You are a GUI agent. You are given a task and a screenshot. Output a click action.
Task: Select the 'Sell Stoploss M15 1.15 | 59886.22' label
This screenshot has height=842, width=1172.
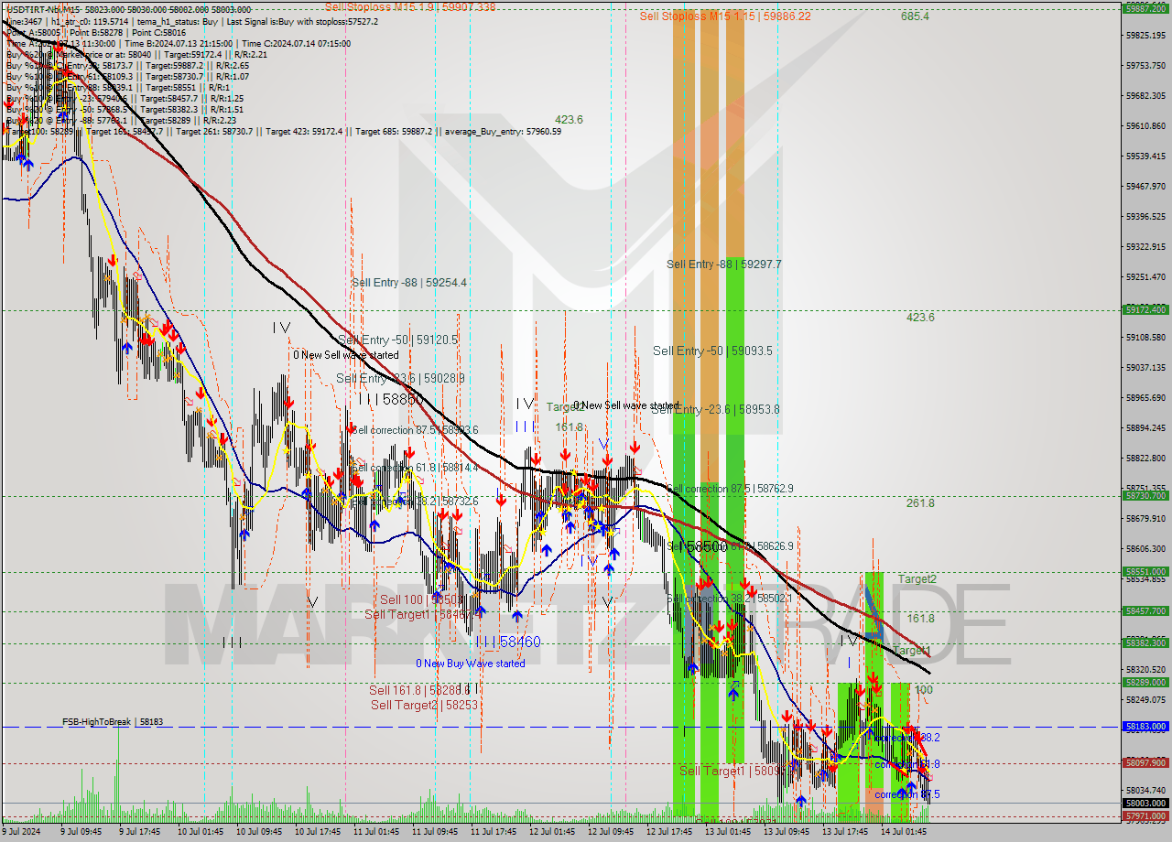[x=725, y=16]
